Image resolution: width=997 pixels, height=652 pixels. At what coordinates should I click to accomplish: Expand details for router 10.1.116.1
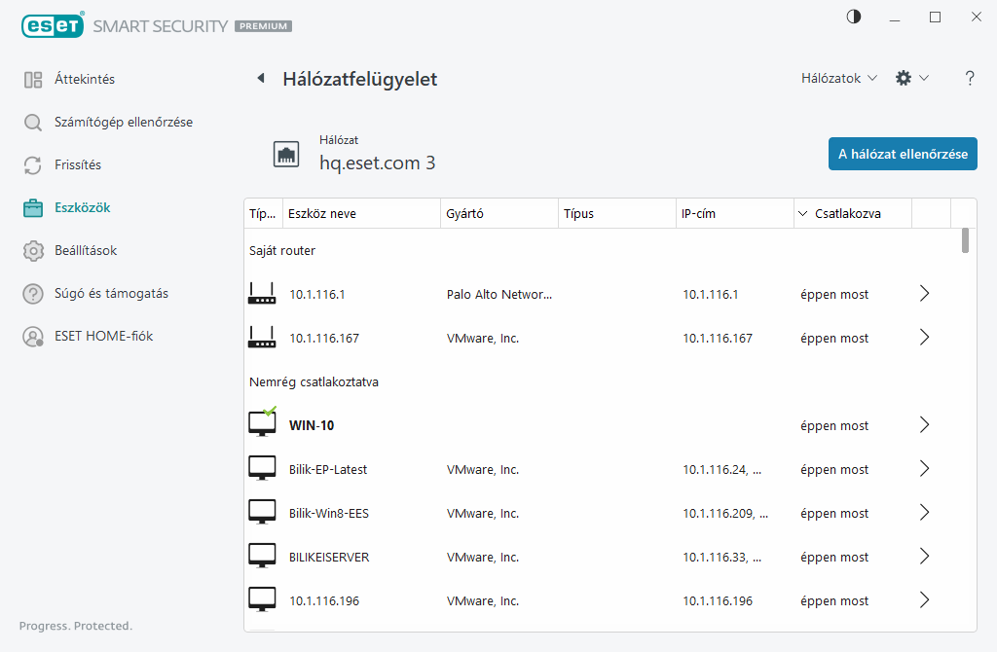924,294
